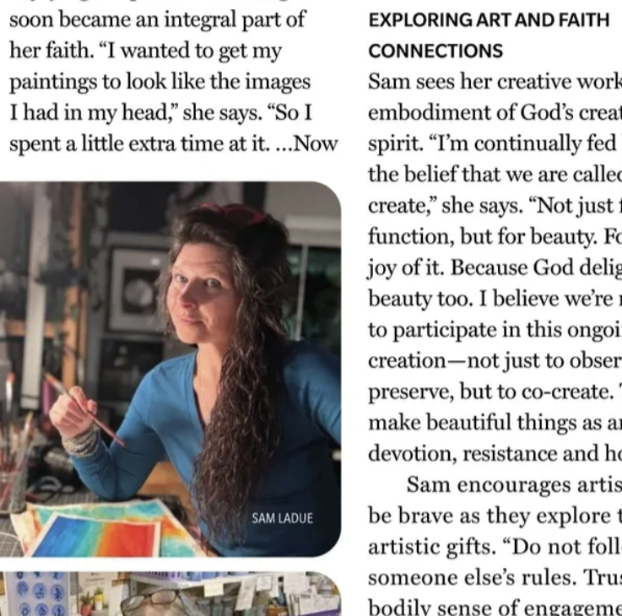Click the line beginning "preserve, but to co-create."
The height and width of the screenshot is (616, 622).
[495, 392]
